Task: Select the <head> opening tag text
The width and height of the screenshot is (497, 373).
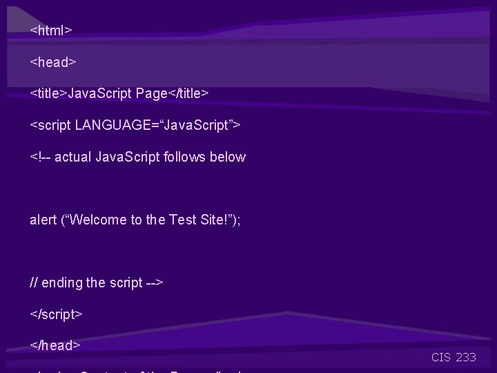Action: [53, 62]
